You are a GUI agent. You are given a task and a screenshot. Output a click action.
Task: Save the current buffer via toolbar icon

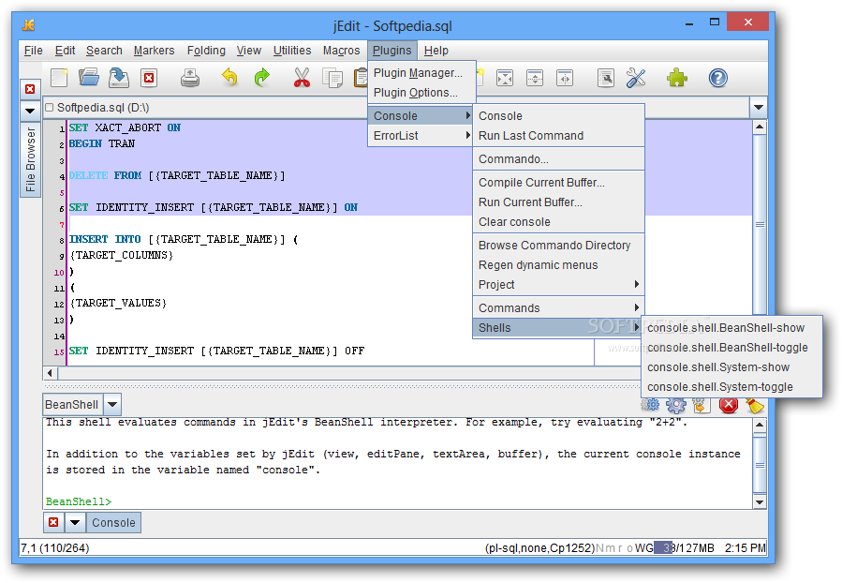(119, 78)
